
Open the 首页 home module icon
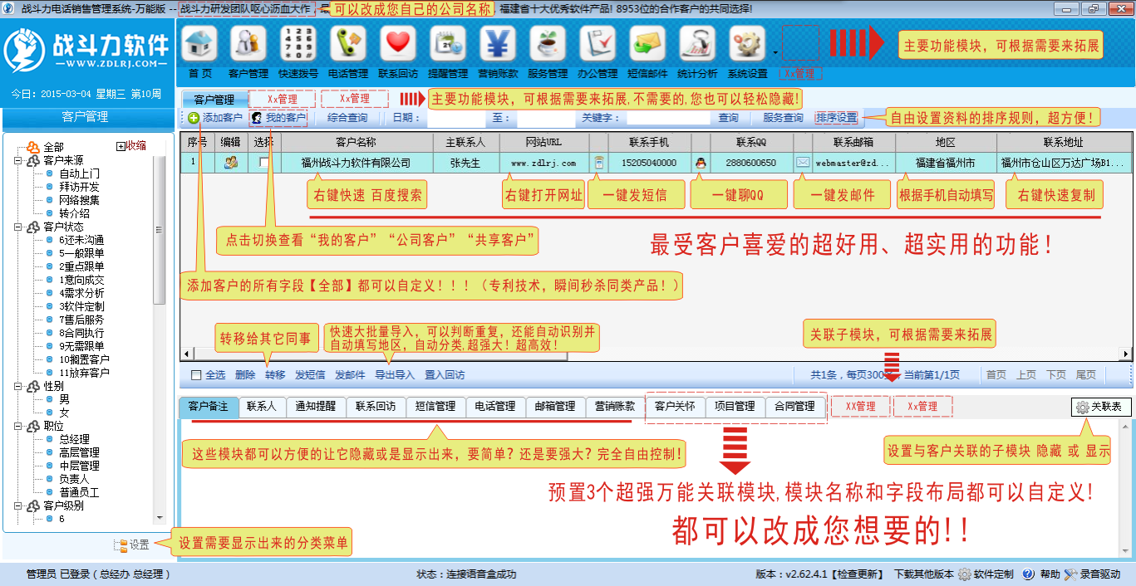(199, 44)
